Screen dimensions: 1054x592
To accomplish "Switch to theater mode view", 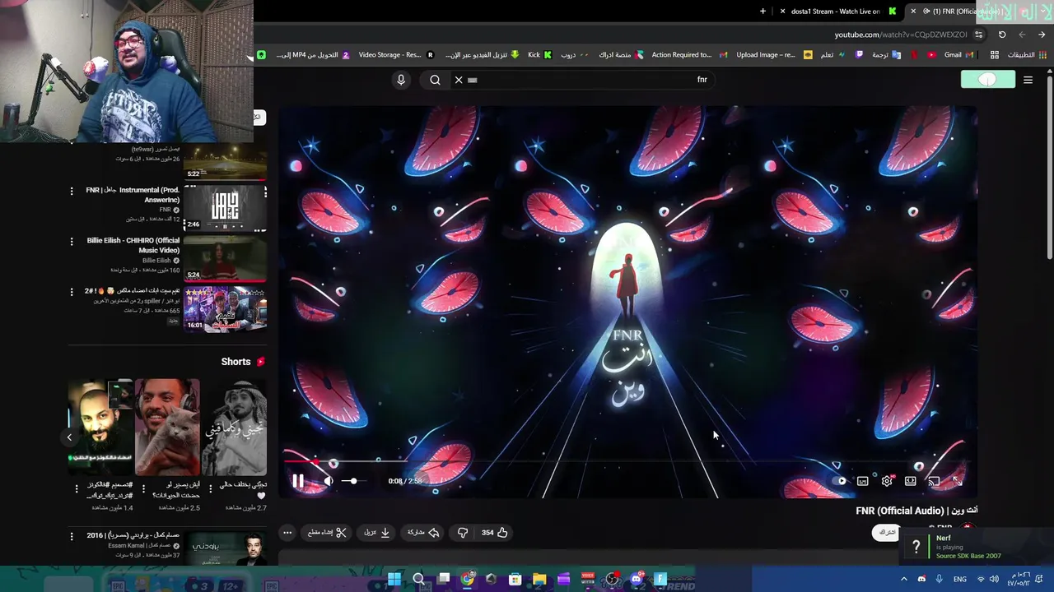I will pos(910,481).
